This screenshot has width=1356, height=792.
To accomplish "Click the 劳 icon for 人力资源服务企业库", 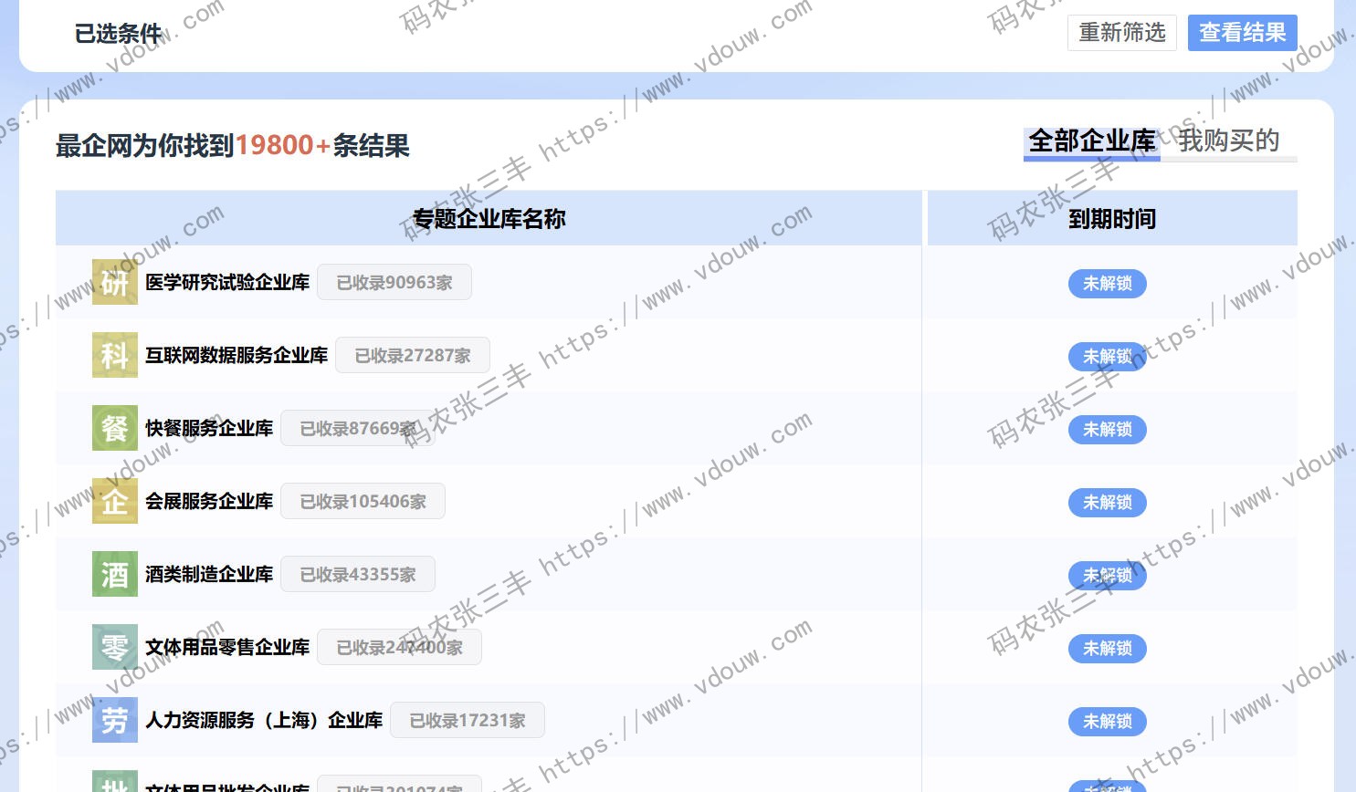I will tap(114, 721).
